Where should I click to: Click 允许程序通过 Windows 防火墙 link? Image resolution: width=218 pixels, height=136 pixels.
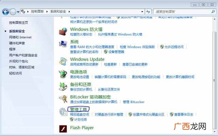click(x=120, y=34)
